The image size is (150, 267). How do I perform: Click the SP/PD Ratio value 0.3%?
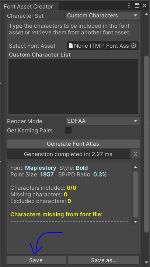click(x=100, y=175)
